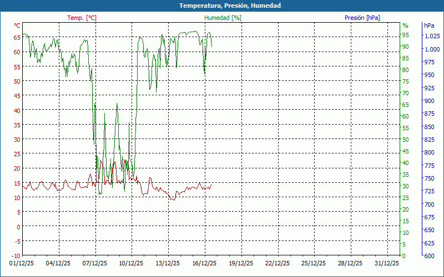Click the blue hPa unit on pressure axis
This screenshot has height=277, width=444.
429,25
